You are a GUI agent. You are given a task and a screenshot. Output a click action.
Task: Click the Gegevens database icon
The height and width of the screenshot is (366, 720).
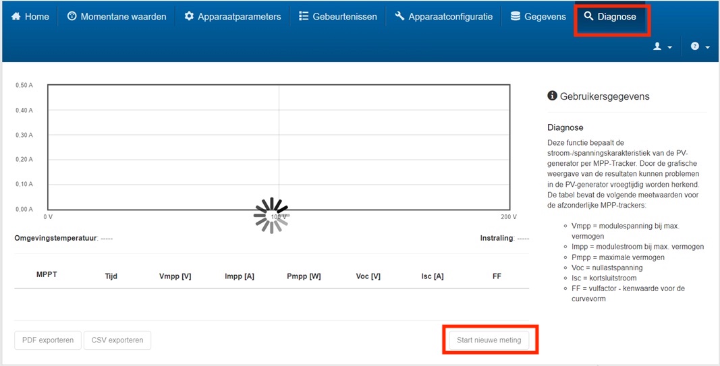[x=516, y=16]
